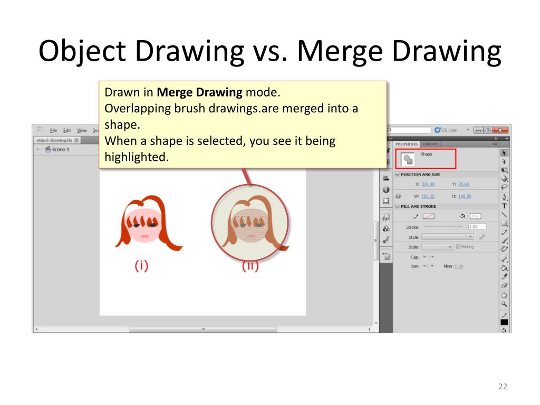
Task: Select the Brush tool
Action: [504, 240]
